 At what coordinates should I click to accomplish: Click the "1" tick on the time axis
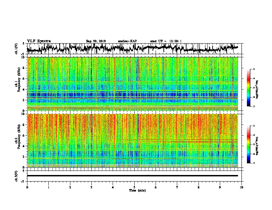pos(48,187)
